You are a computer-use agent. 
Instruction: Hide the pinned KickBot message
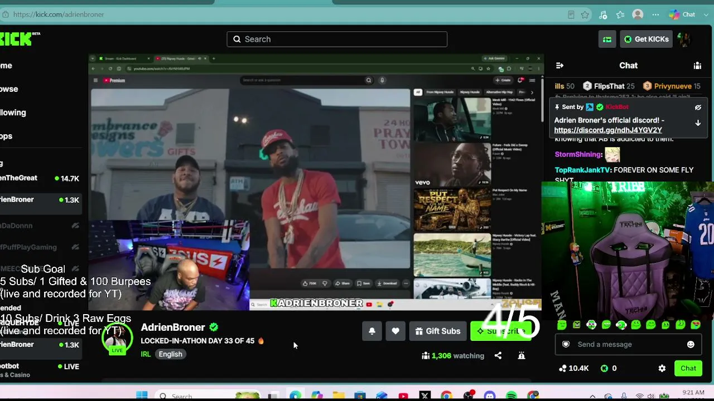click(698, 107)
